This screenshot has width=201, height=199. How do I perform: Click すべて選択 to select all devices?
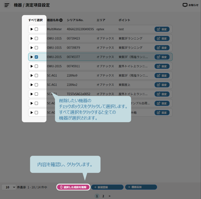pyautogui.click(x=35, y=20)
